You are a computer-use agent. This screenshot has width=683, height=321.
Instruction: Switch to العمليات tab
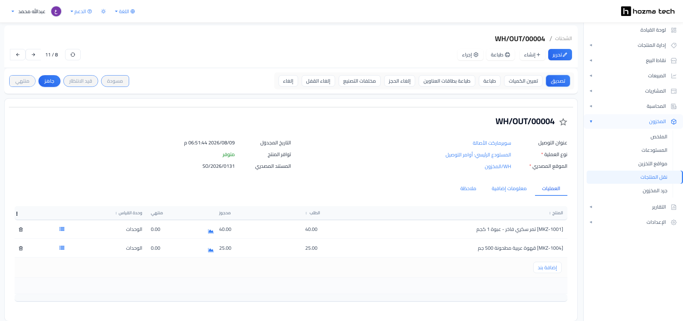[551, 189]
